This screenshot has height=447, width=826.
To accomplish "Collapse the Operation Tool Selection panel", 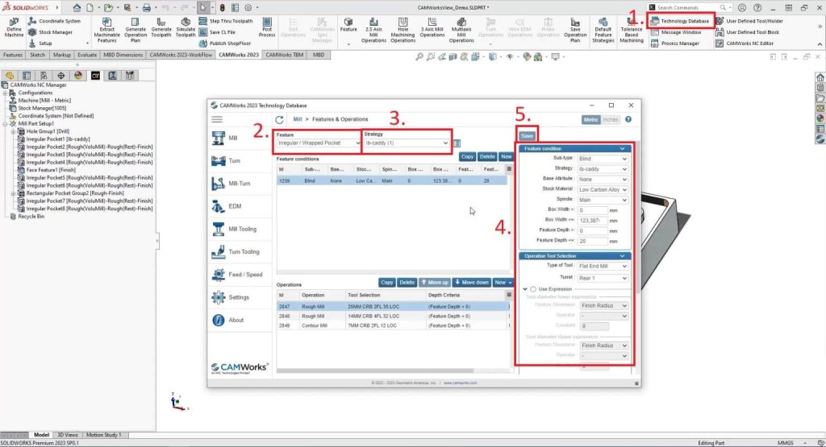I will [x=622, y=256].
